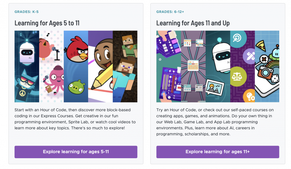Select the purple pencil and ruler icon
The height and width of the screenshot is (169, 291).
(249, 56)
